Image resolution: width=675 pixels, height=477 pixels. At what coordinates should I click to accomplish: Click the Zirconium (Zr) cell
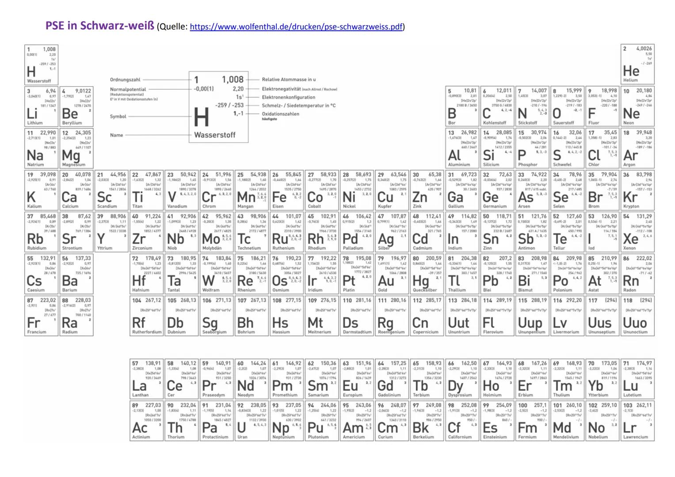(147, 232)
